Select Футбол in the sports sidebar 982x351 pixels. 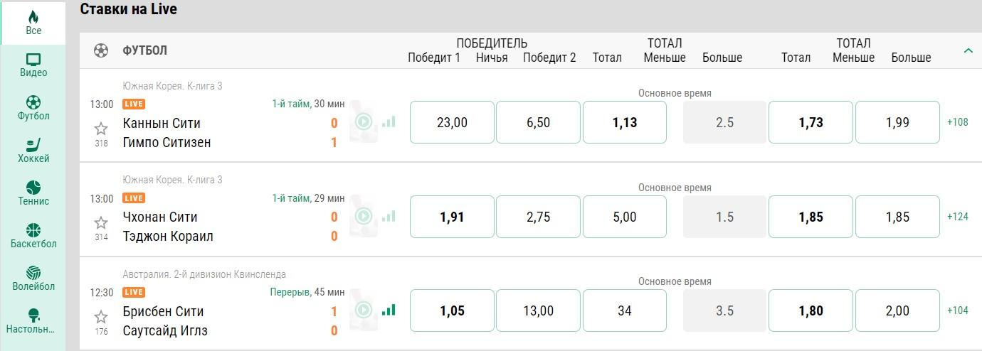point(33,108)
